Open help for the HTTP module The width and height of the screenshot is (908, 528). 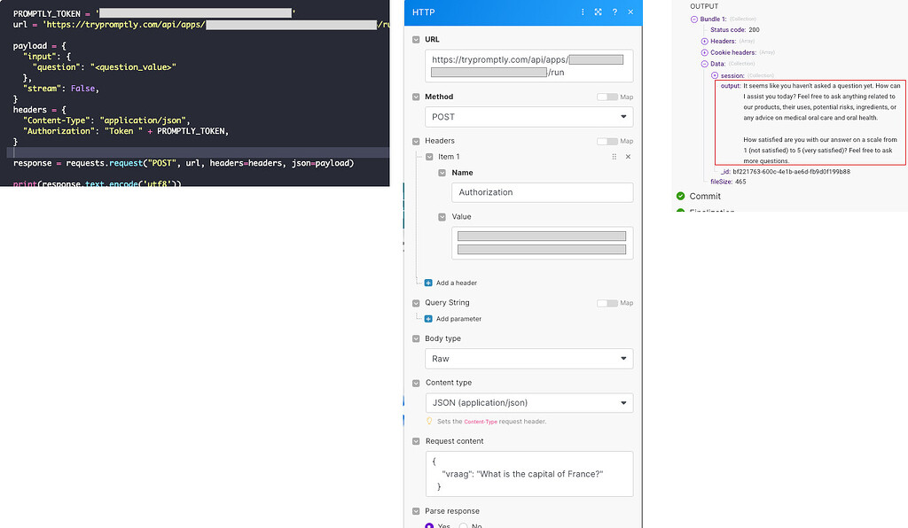[x=615, y=12]
